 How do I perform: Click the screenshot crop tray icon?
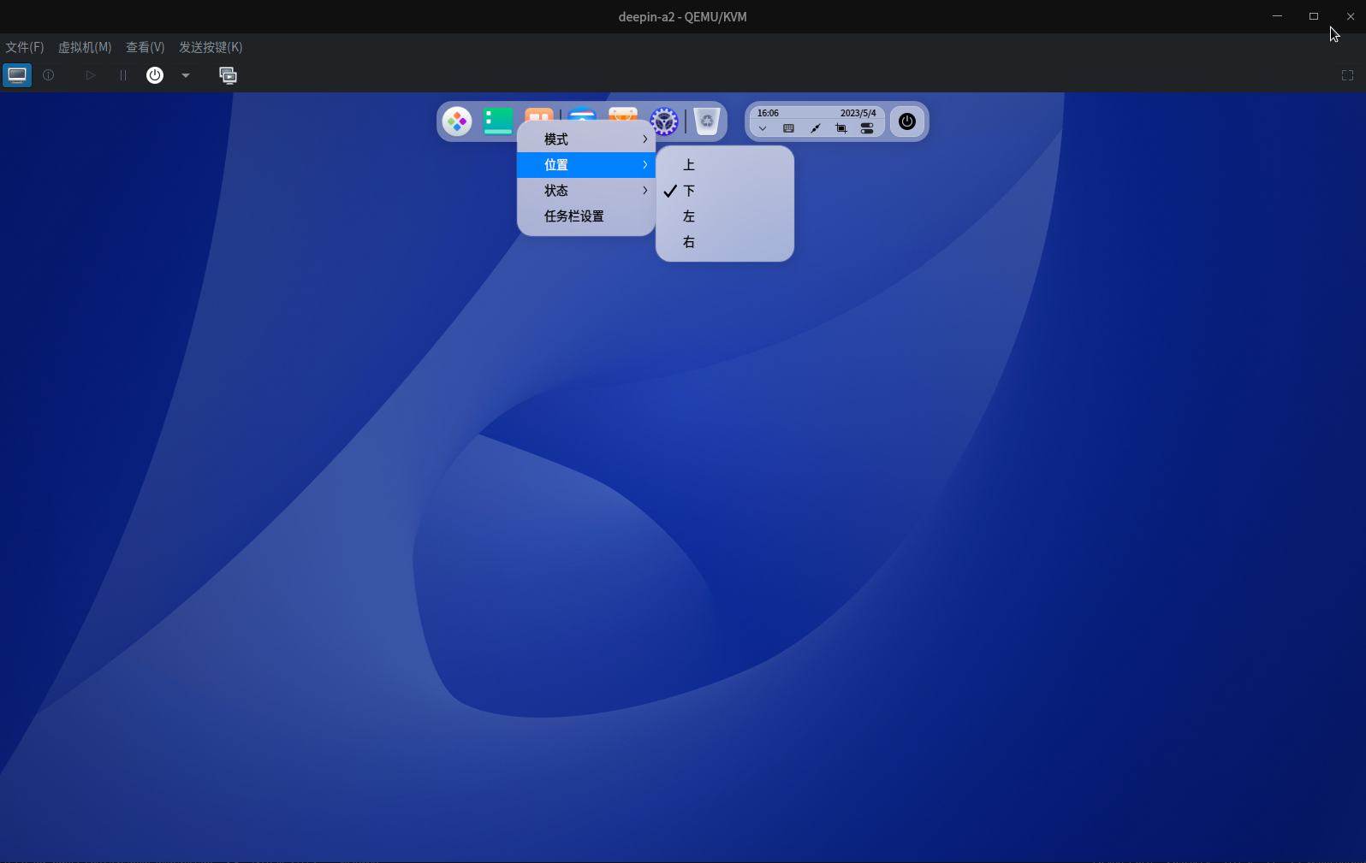(x=841, y=128)
